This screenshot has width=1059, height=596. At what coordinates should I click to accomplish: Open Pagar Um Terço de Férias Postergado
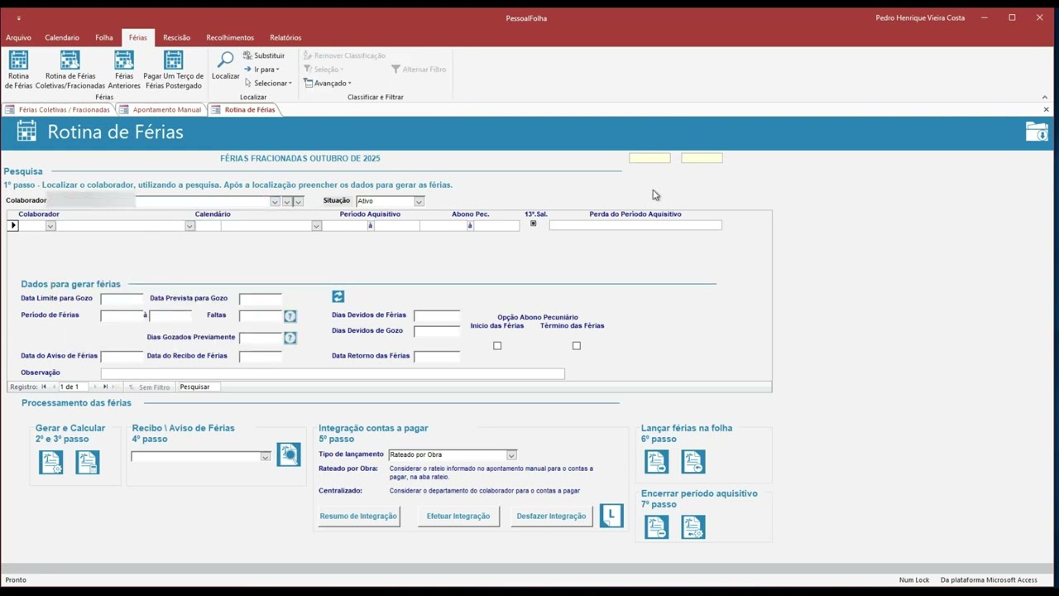[x=173, y=70]
